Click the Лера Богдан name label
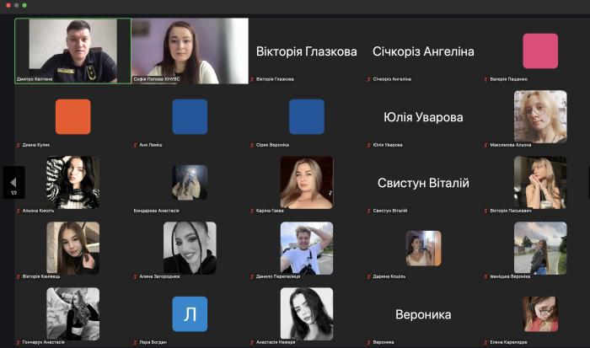This screenshot has height=348, width=590. coord(153,342)
